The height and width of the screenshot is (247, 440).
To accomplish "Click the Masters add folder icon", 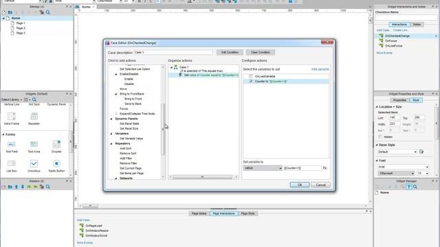I will pos(10,187).
